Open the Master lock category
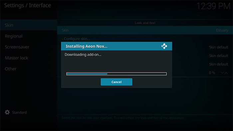Viewport: 233px width, 131px height. [28, 58]
